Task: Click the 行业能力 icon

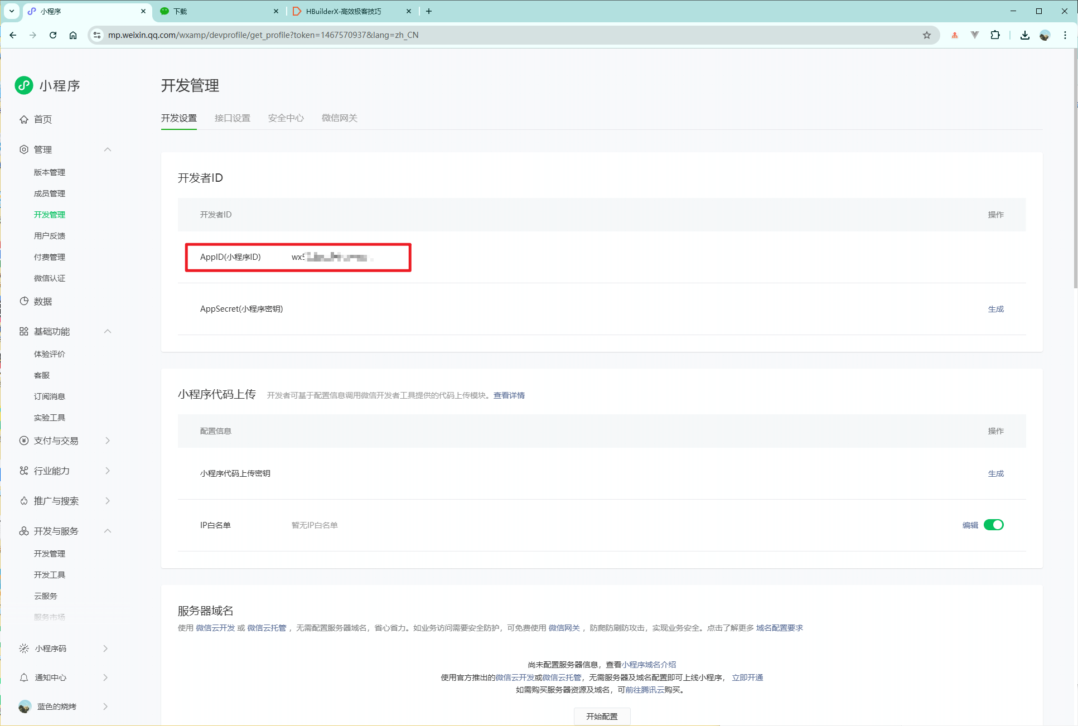Action: [x=24, y=471]
